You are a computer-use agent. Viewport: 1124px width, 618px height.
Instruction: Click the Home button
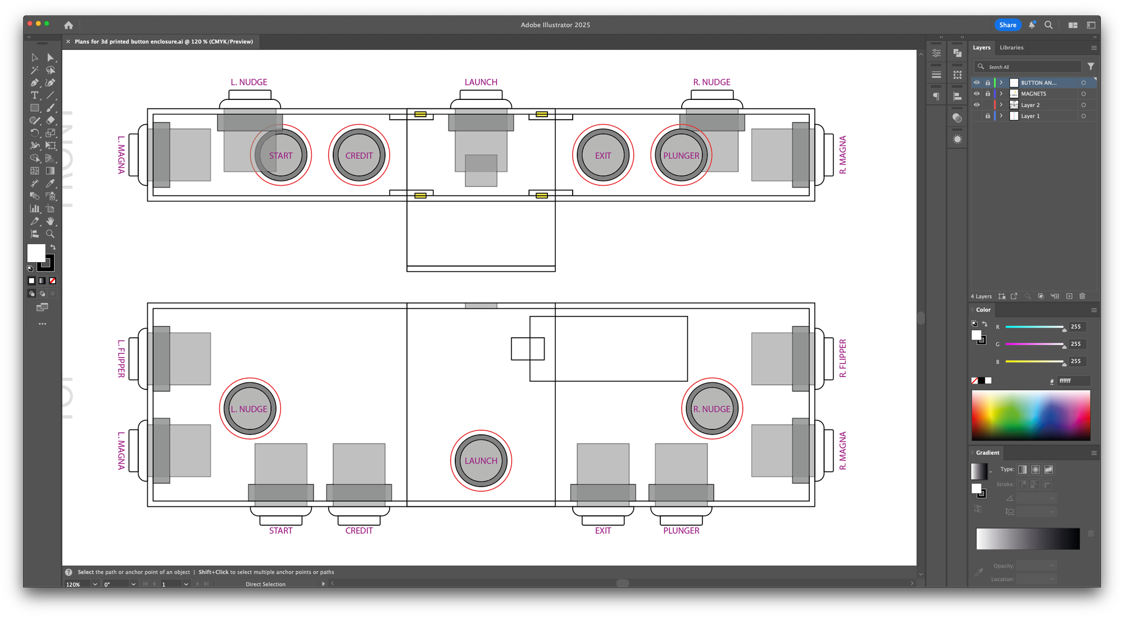69,25
